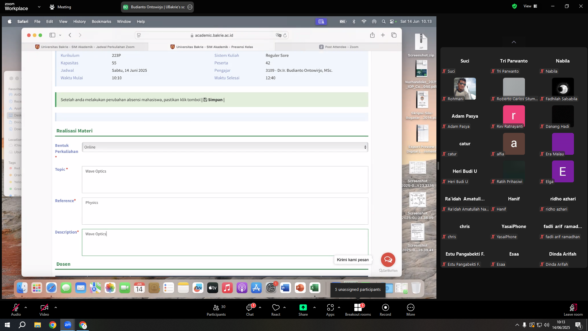Reload the academic.bakrie.ac.id page
The height and width of the screenshot is (331, 588).
285,35
